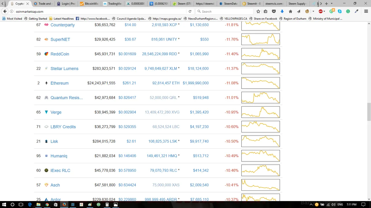Image resolution: width=371 pixels, height=208 pixels.
Task: Click the ENG language indicator in tray
Action: pos(340,205)
